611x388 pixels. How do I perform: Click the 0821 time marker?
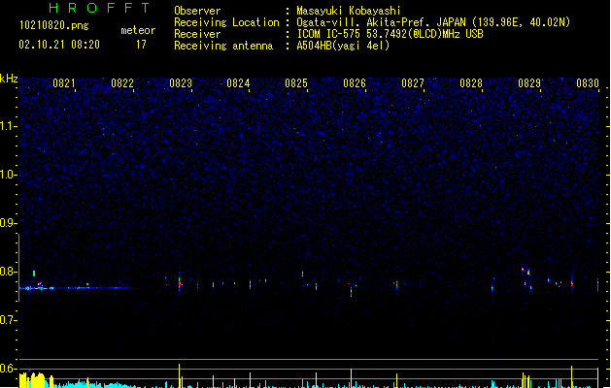click(x=64, y=83)
